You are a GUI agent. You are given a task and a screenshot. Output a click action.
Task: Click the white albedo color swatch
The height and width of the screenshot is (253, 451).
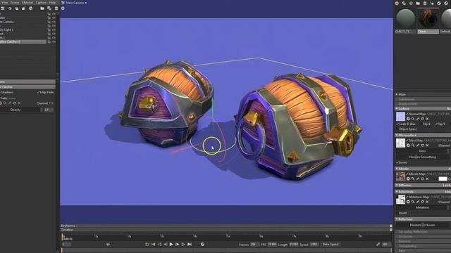point(443,179)
